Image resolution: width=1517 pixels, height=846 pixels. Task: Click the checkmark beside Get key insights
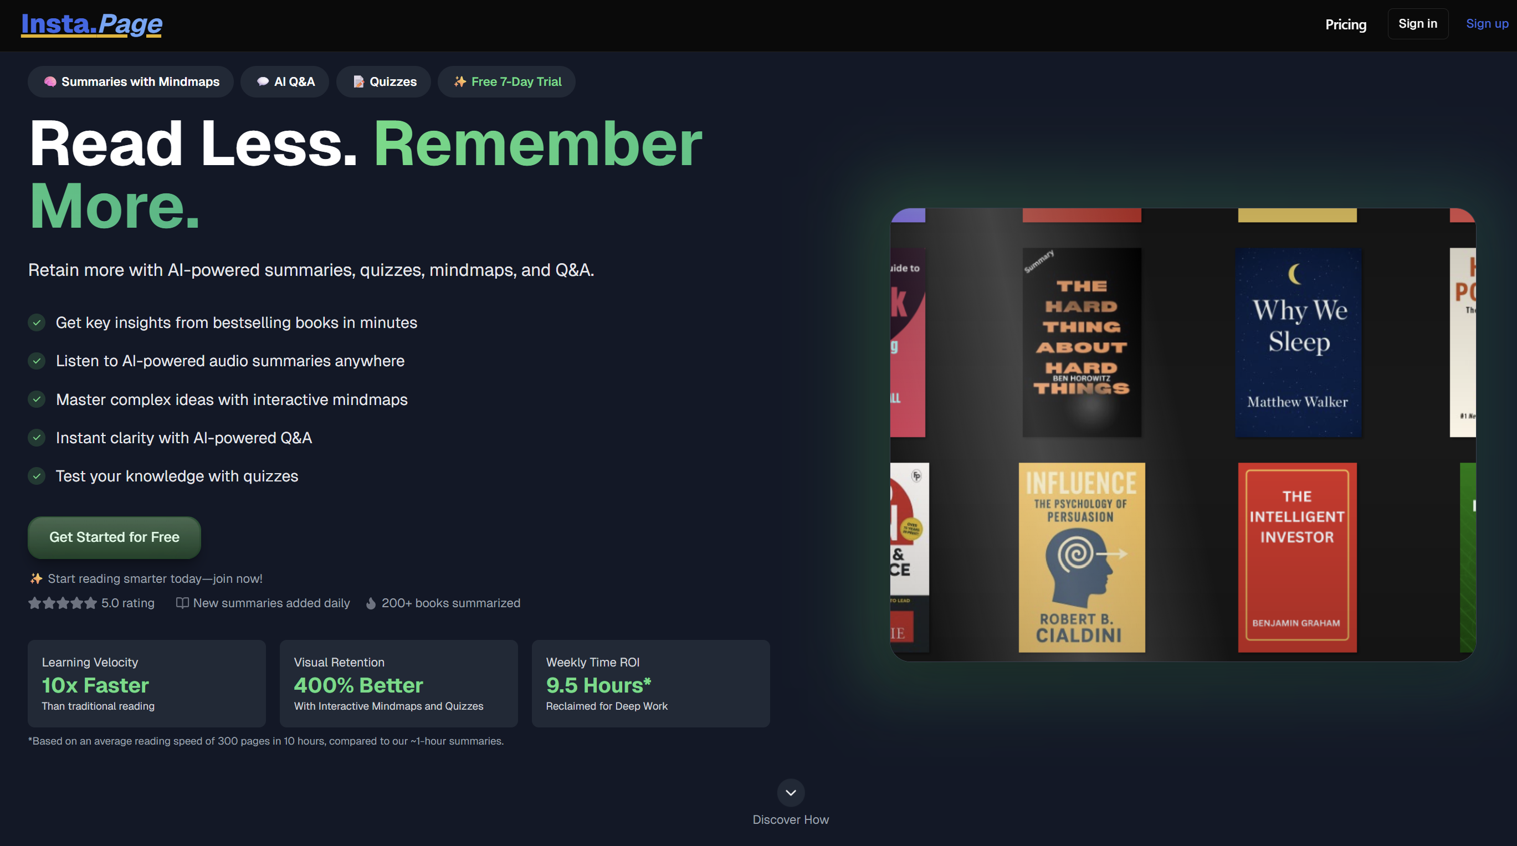pyautogui.click(x=37, y=322)
